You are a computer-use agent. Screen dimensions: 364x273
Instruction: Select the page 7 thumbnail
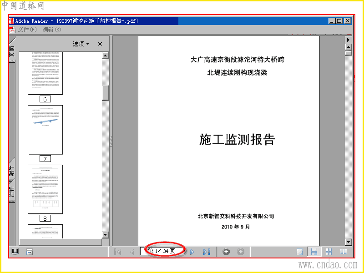(45, 130)
